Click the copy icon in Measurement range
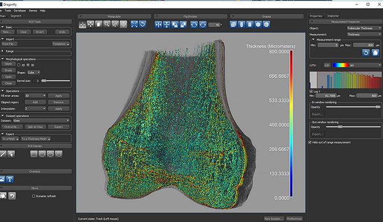The image size is (383, 222). pyautogui.click(x=375, y=53)
